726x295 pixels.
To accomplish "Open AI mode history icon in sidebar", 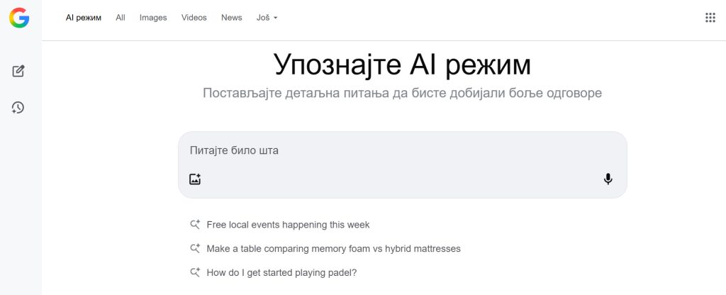I will [18, 108].
